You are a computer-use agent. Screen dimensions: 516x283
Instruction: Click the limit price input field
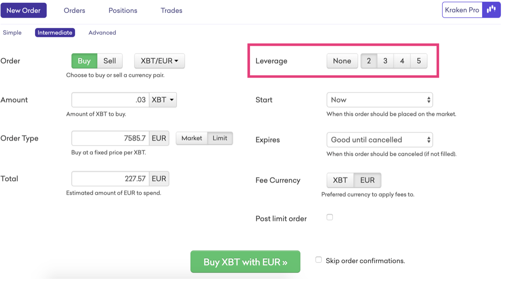[110, 138]
